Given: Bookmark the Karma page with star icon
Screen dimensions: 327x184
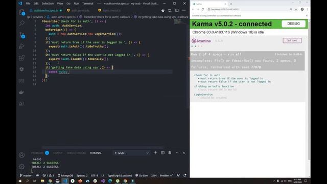Looking at the screenshot, I should [296, 9].
